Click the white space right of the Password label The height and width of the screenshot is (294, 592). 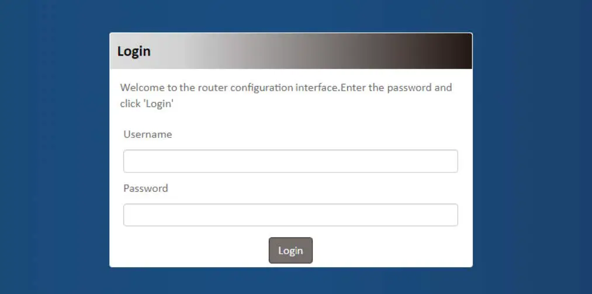tap(316, 188)
